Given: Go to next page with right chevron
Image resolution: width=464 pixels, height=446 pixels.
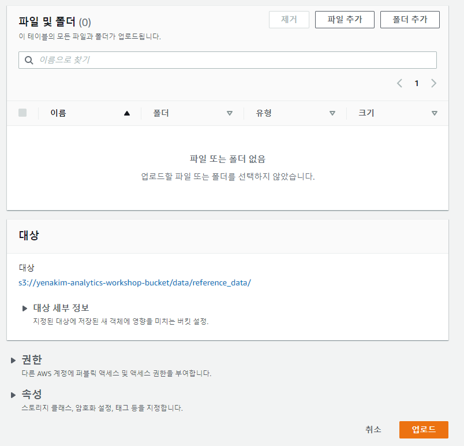Looking at the screenshot, I should (433, 83).
